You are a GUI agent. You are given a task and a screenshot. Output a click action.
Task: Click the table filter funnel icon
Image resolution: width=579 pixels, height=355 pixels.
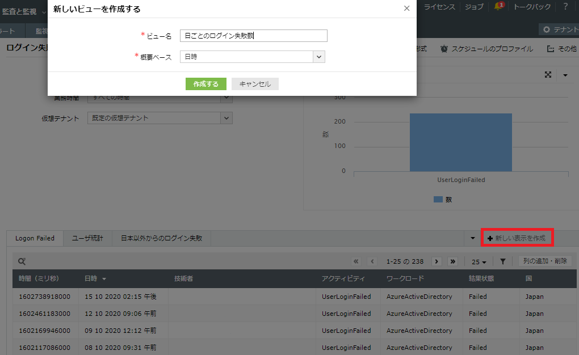tap(503, 261)
